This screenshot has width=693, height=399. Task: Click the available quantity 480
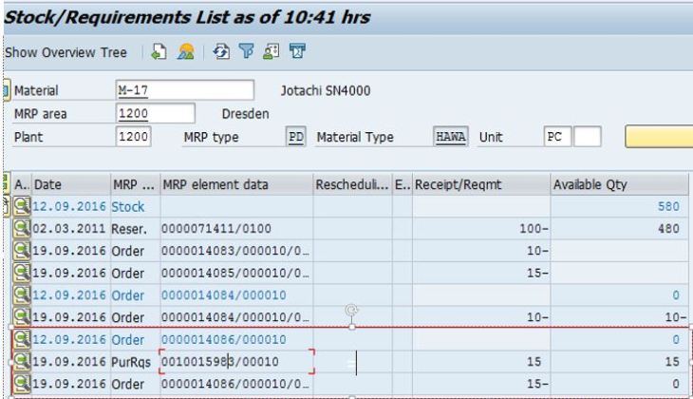tap(668, 229)
